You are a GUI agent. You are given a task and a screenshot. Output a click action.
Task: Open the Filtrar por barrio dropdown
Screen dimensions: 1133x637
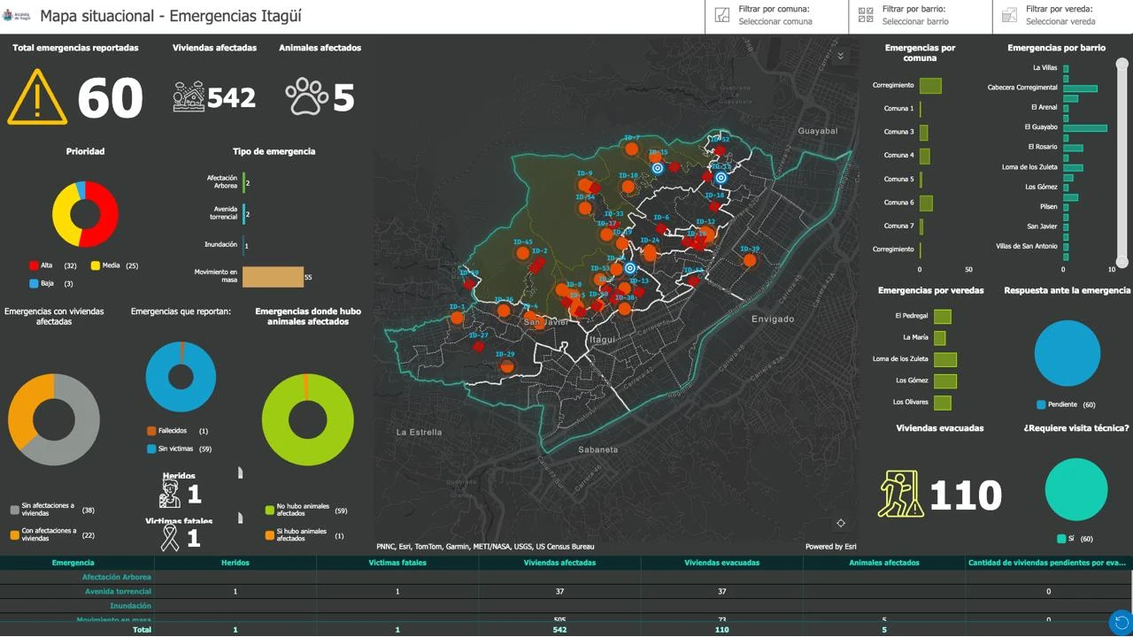(919, 16)
